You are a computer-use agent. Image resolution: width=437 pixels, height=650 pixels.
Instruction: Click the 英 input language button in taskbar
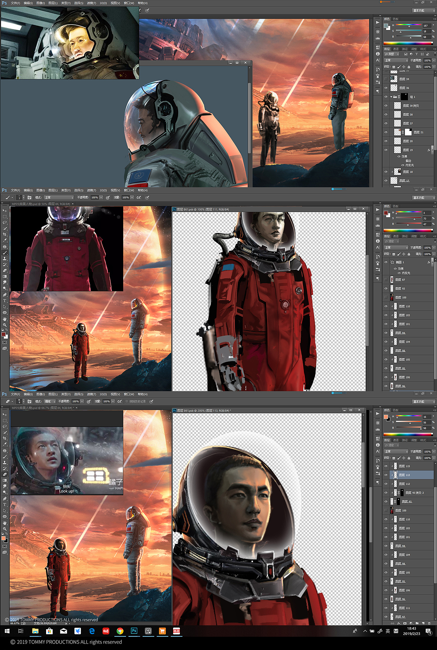pyautogui.click(x=388, y=631)
